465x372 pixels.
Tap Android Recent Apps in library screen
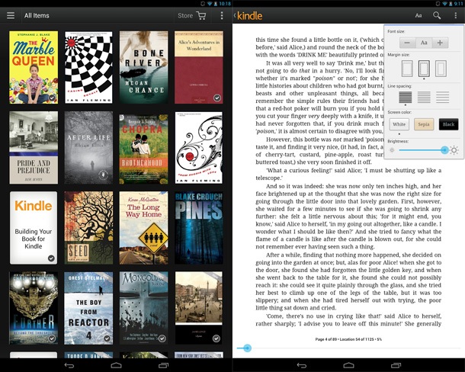163,365
